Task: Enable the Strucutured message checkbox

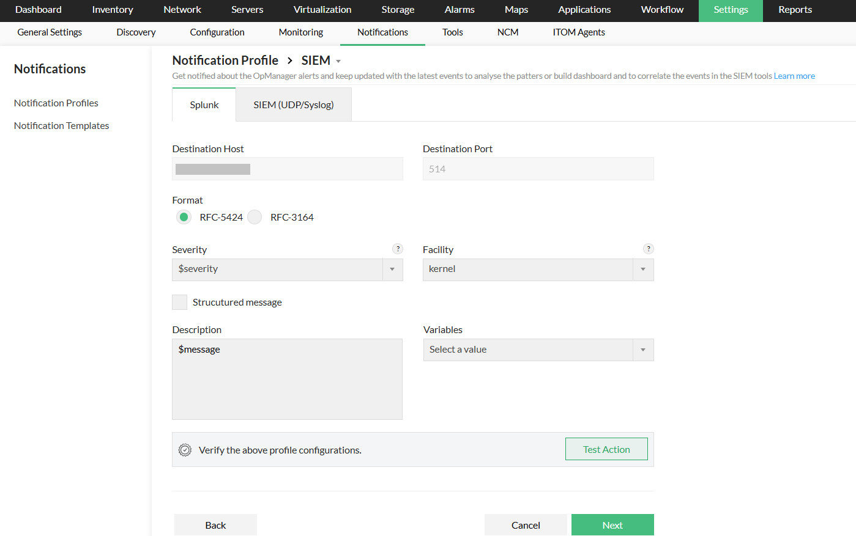Action: click(x=180, y=302)
